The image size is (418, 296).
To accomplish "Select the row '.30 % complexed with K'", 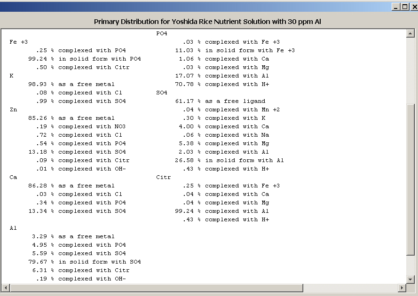I will click(224, 118).
